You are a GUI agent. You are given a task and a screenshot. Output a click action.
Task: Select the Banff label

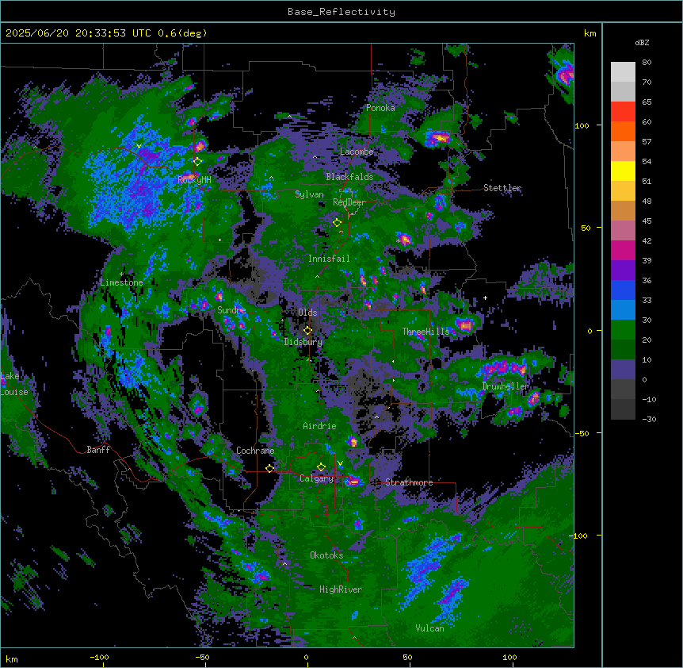coord(98,450)
